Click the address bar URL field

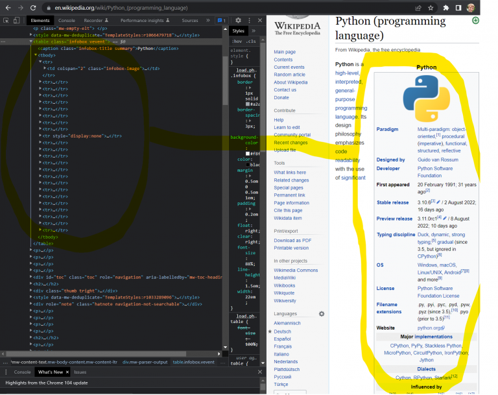(x=121, y=8)
